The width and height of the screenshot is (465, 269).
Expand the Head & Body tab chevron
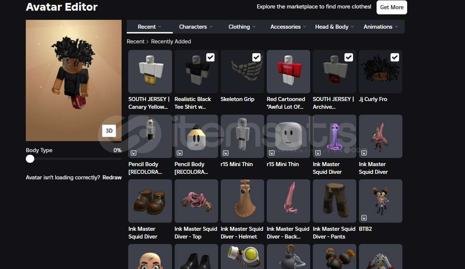coord(353,27)
